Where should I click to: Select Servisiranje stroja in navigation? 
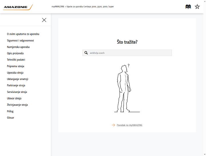[x=17, y=92]
